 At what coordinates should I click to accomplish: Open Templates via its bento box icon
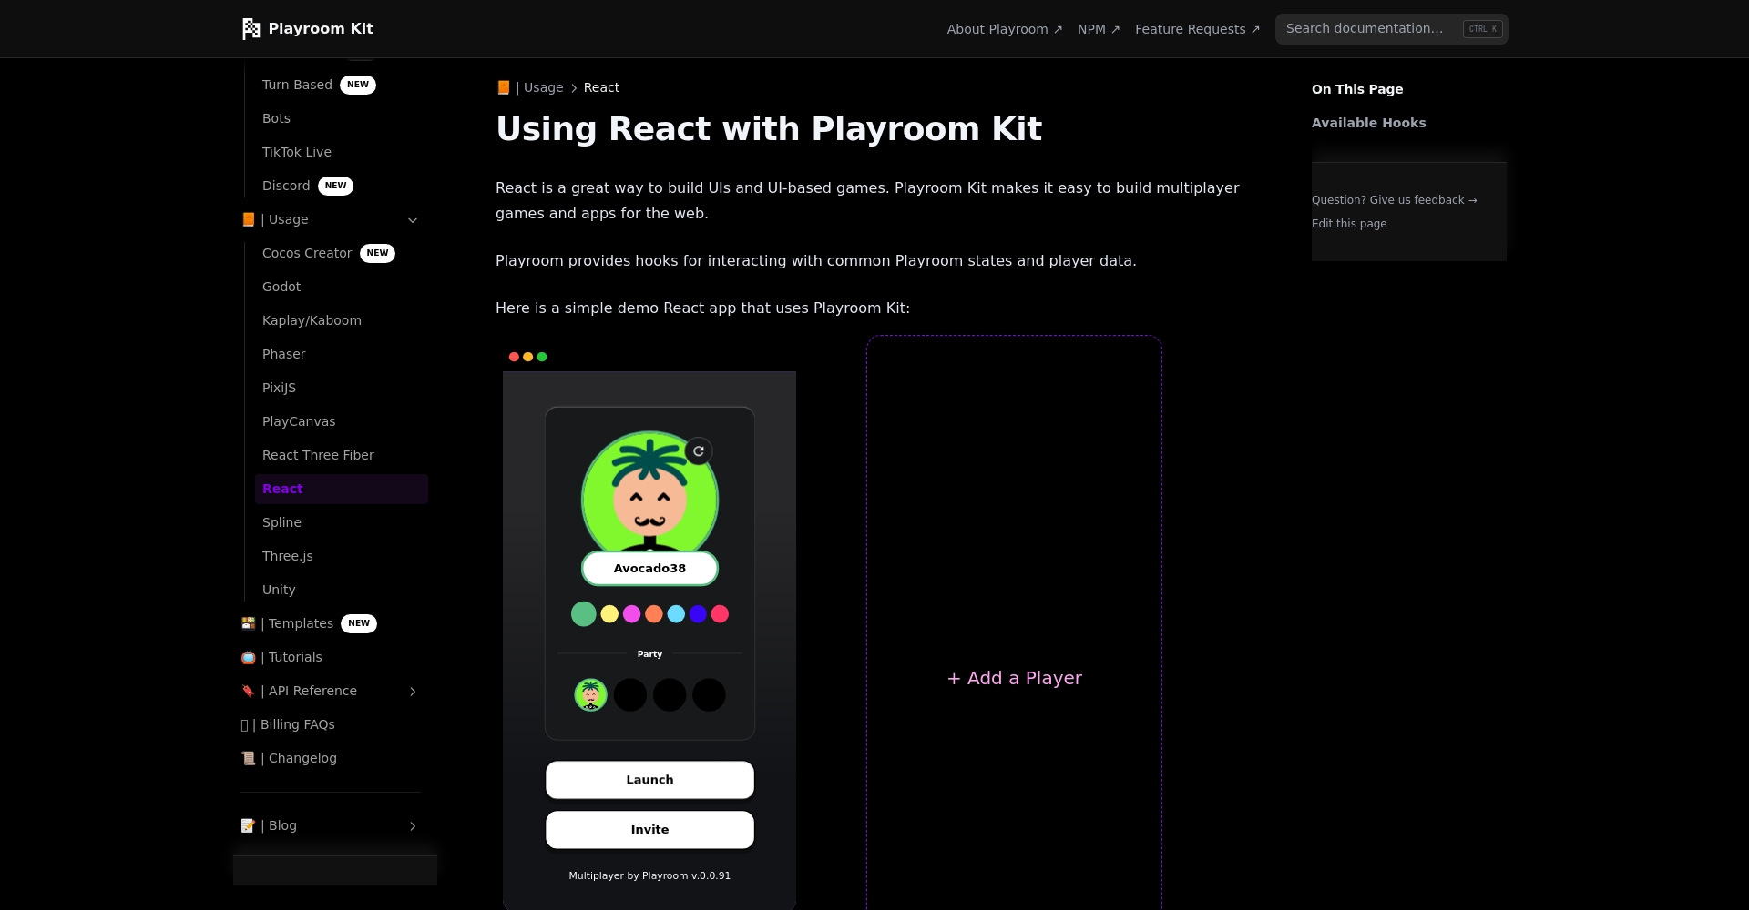[x=248, y=623]
